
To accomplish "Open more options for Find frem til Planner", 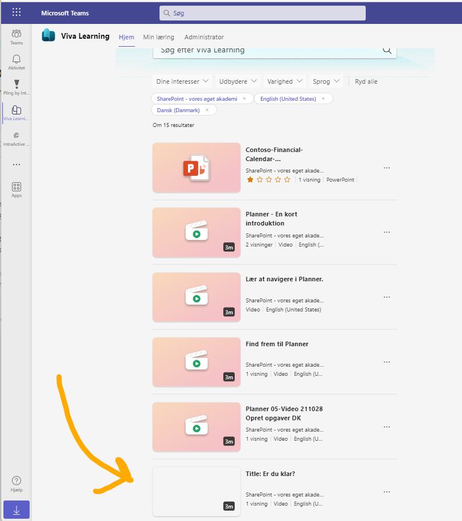I will [387, 362].
